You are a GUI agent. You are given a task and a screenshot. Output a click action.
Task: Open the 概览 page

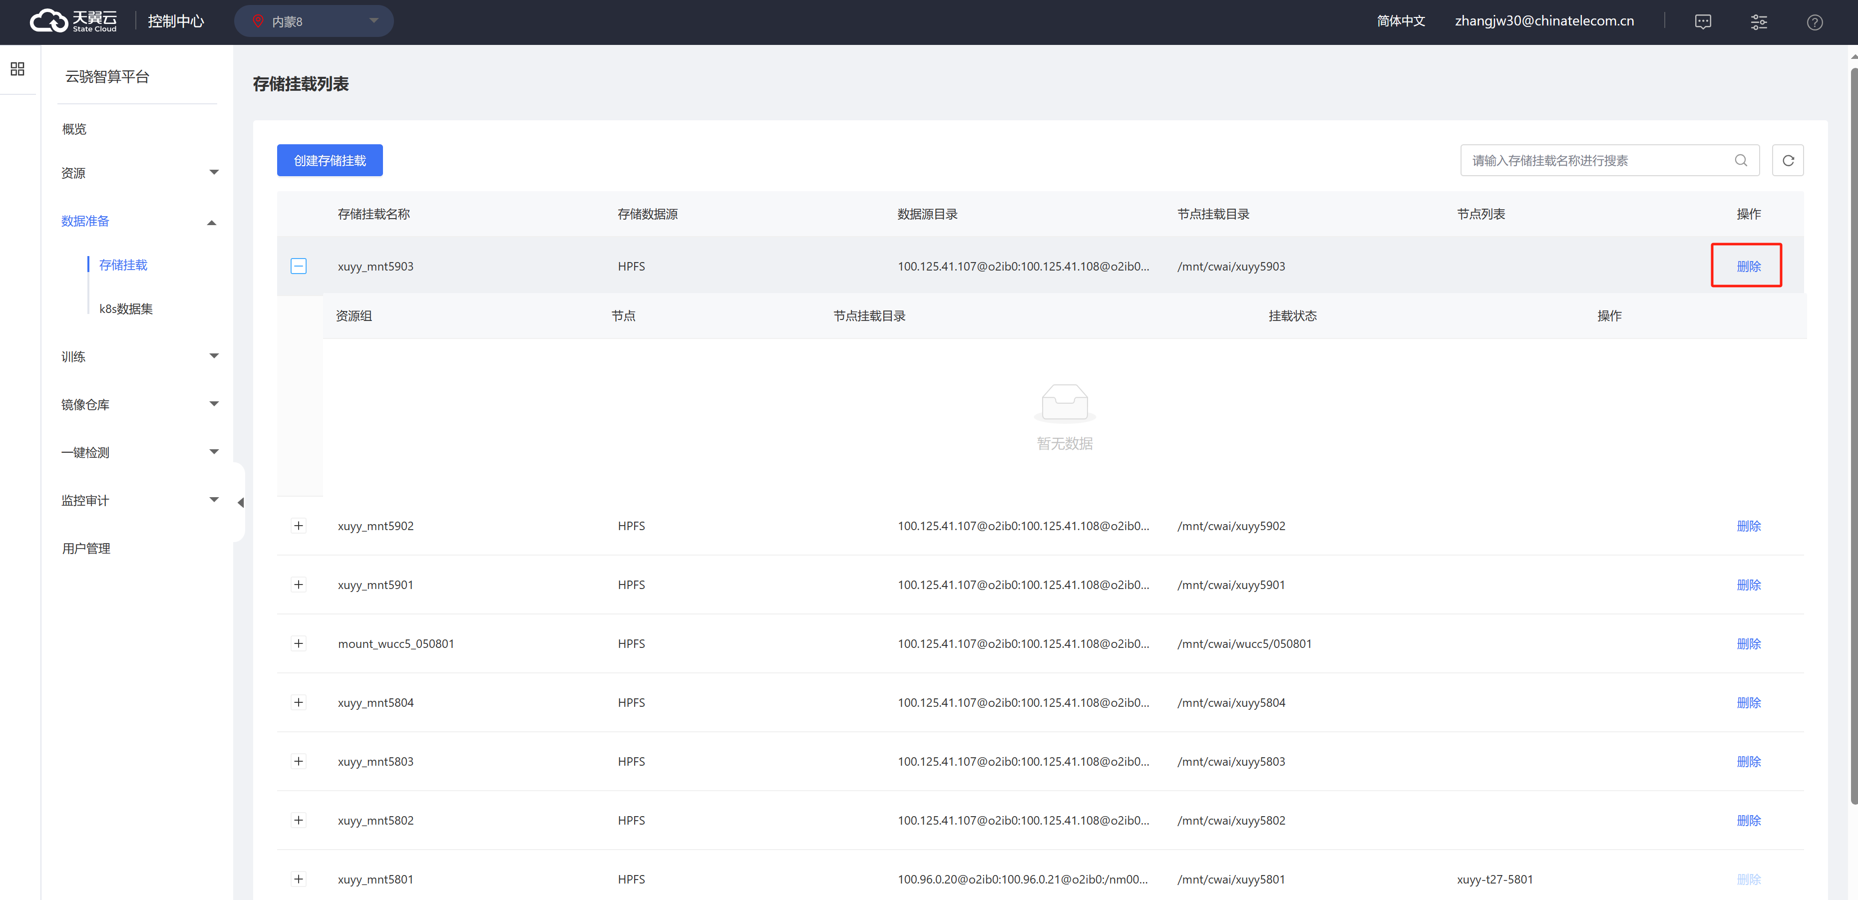click(x=74, y=128)
